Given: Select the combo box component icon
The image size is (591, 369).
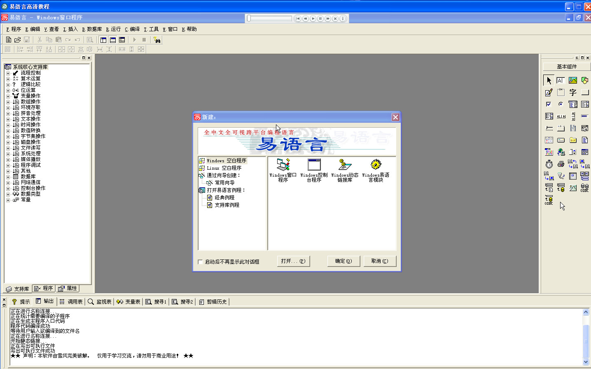Looking at the screenshot, I should [572, 104].
